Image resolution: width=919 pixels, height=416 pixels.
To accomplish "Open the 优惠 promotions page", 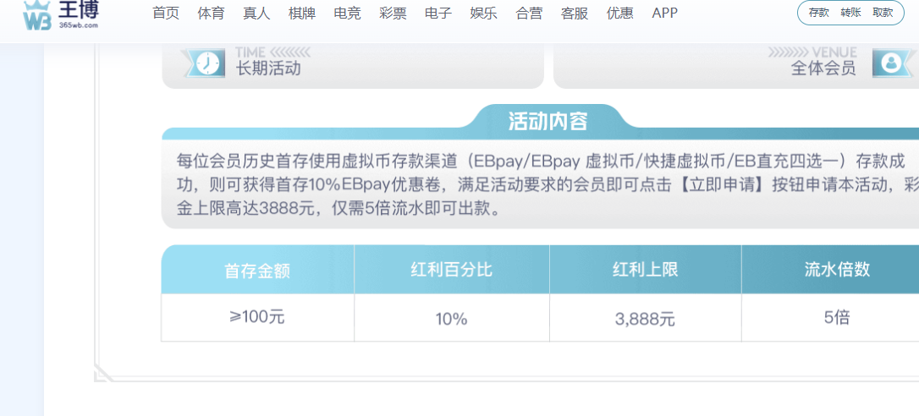I will tap(620, 14).
